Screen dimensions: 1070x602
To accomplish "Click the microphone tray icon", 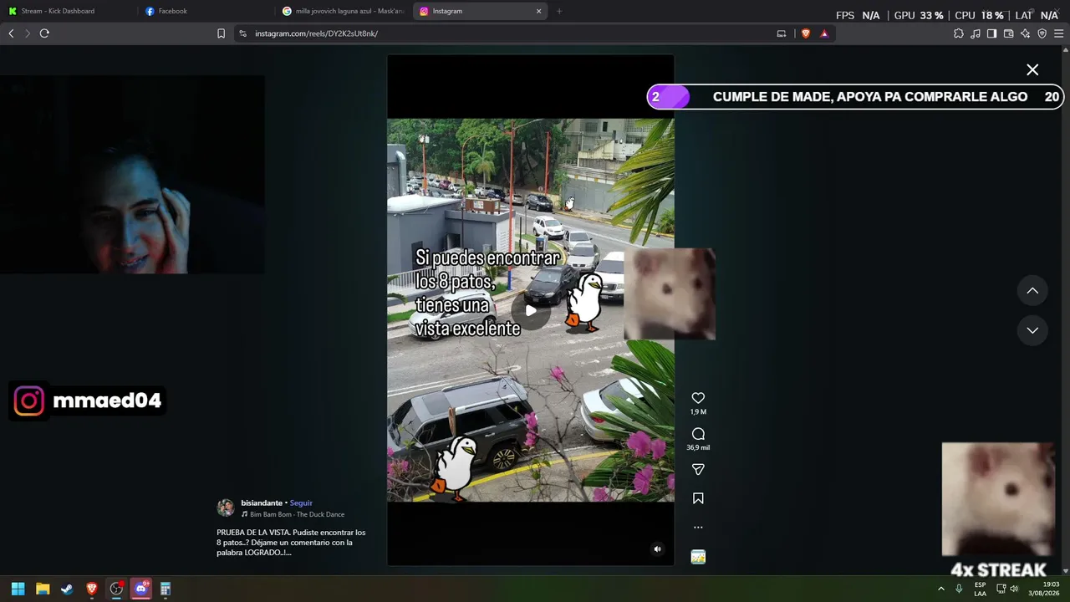I will tap(959, 589).
